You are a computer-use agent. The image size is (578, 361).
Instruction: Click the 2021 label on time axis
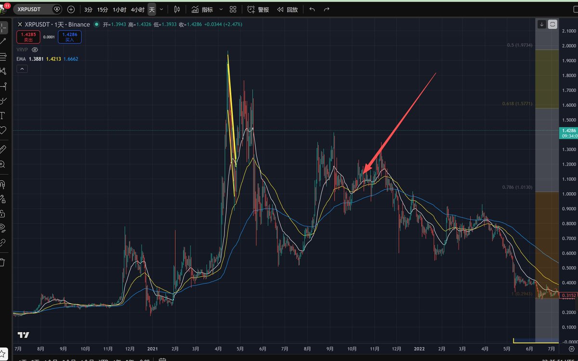[x=153, y=348]
